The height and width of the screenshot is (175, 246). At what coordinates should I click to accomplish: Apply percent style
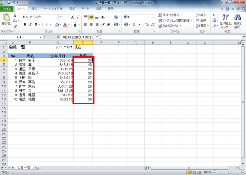(x=134, y=25)
